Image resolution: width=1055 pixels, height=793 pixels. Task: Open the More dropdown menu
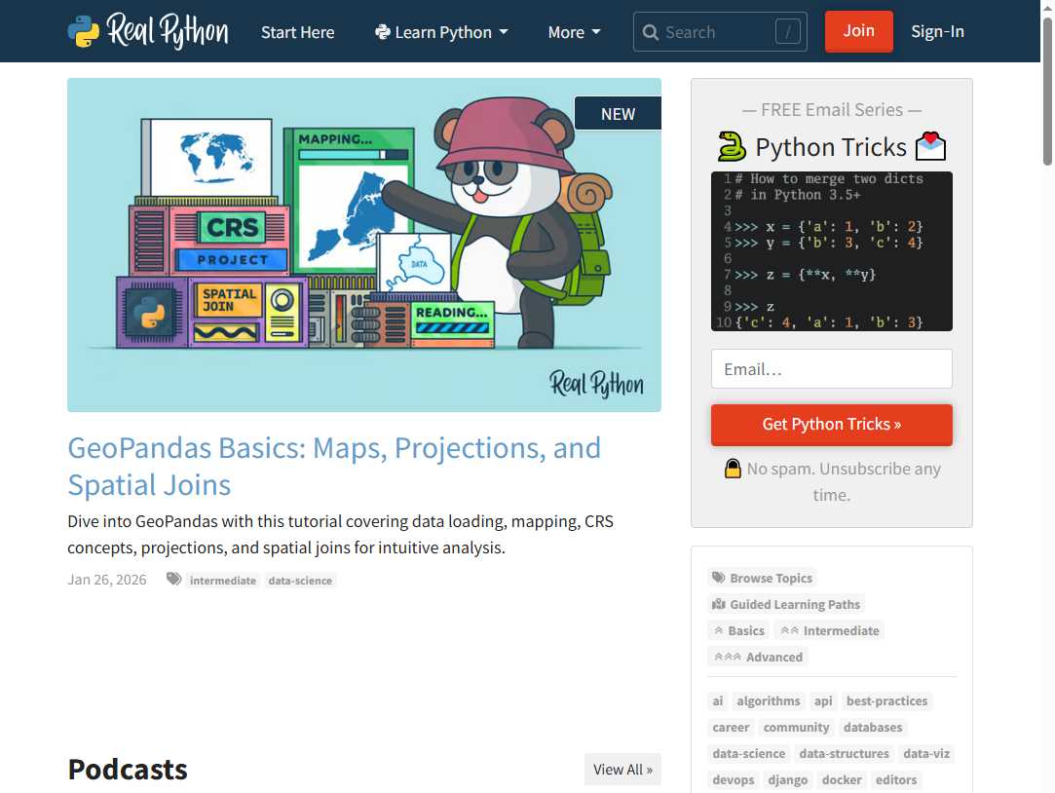[x=574, y=32]
